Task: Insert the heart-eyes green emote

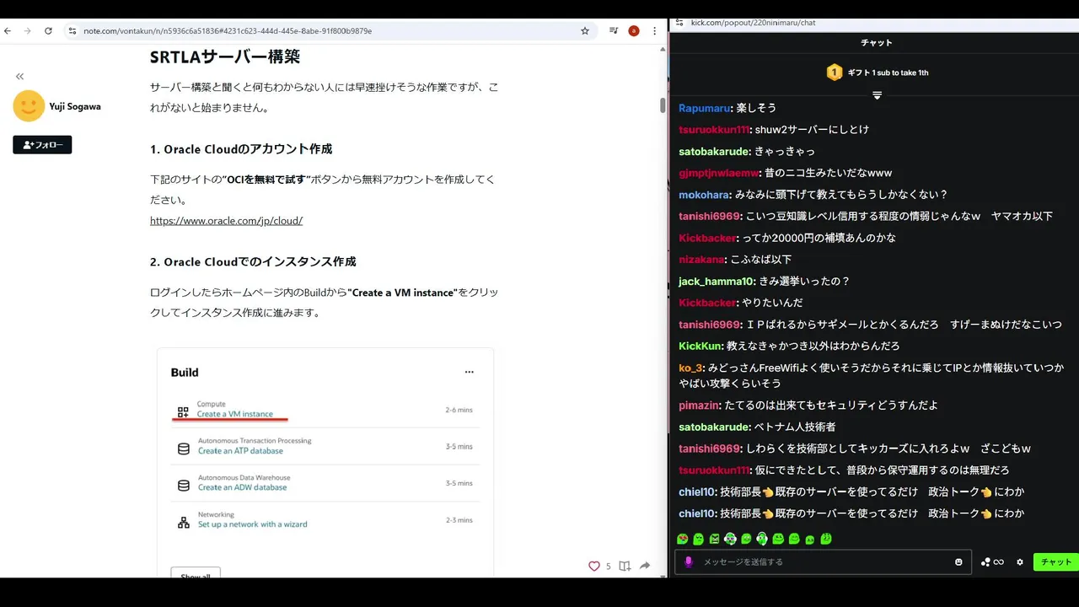Action: (683, 539)
